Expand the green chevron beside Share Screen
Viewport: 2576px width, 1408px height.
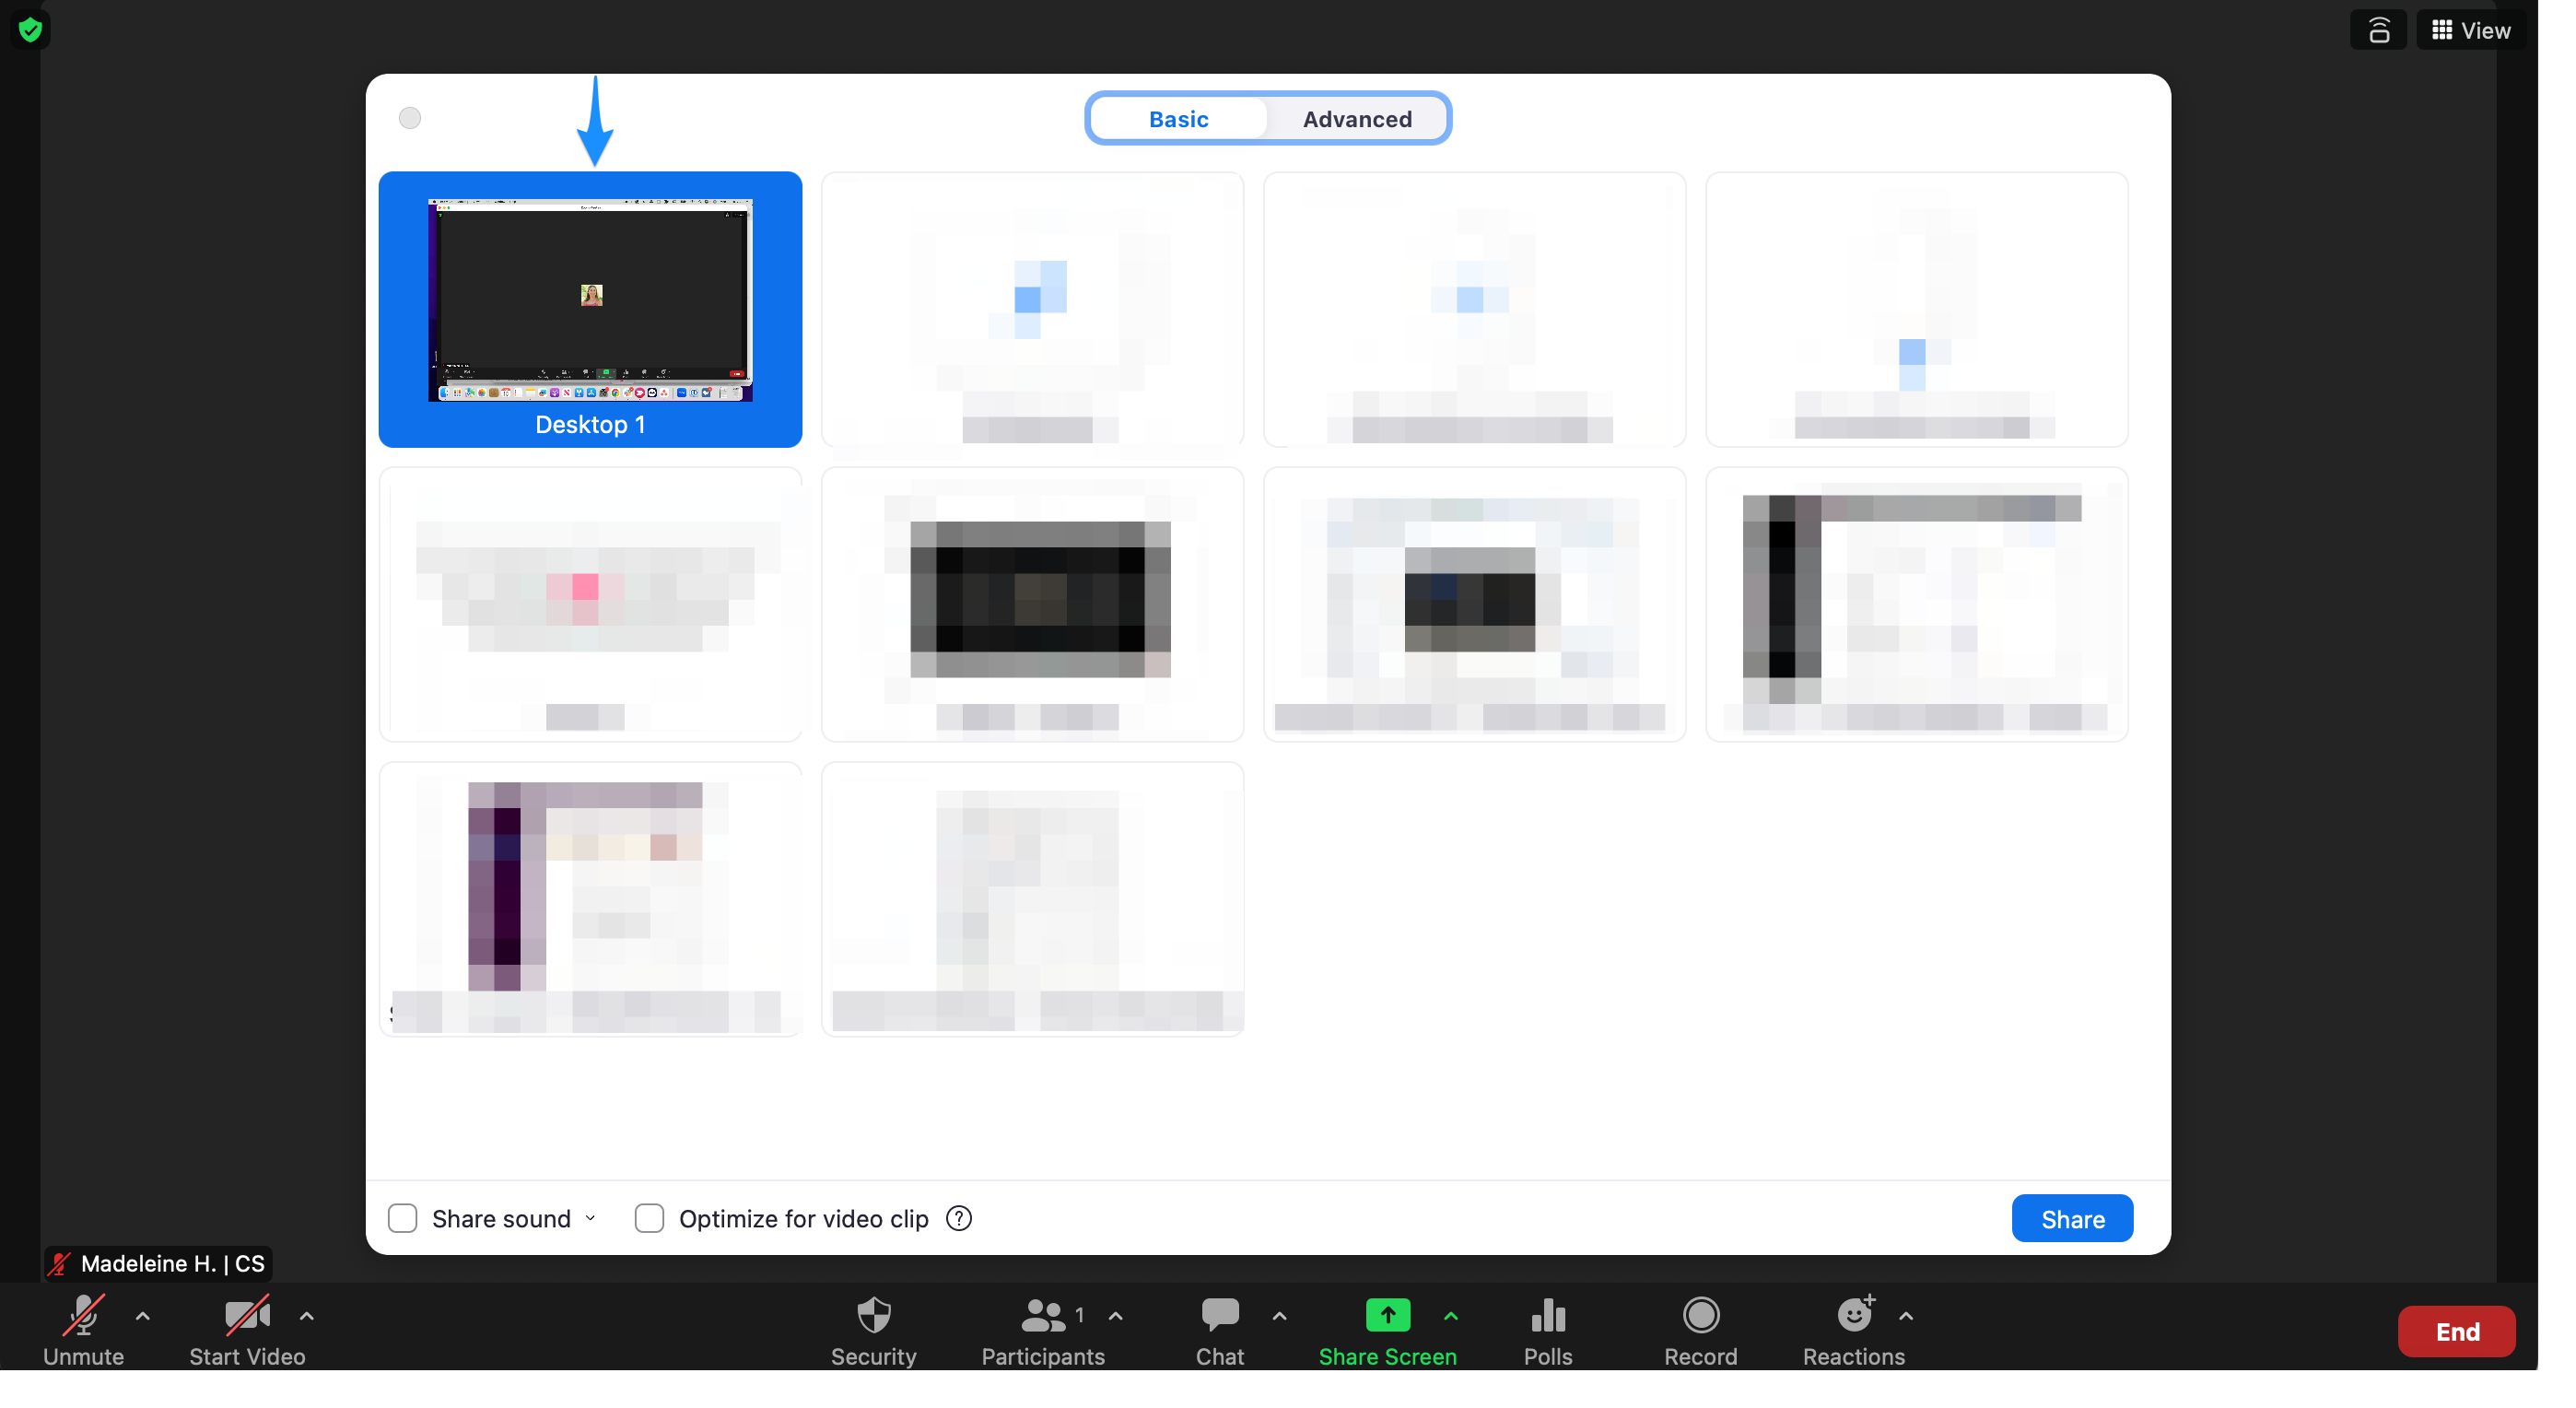coord(1451,1316)
